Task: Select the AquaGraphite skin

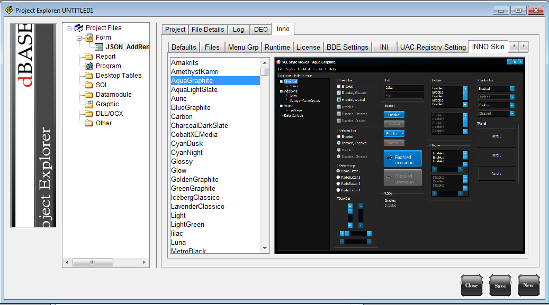Action: 215,81
